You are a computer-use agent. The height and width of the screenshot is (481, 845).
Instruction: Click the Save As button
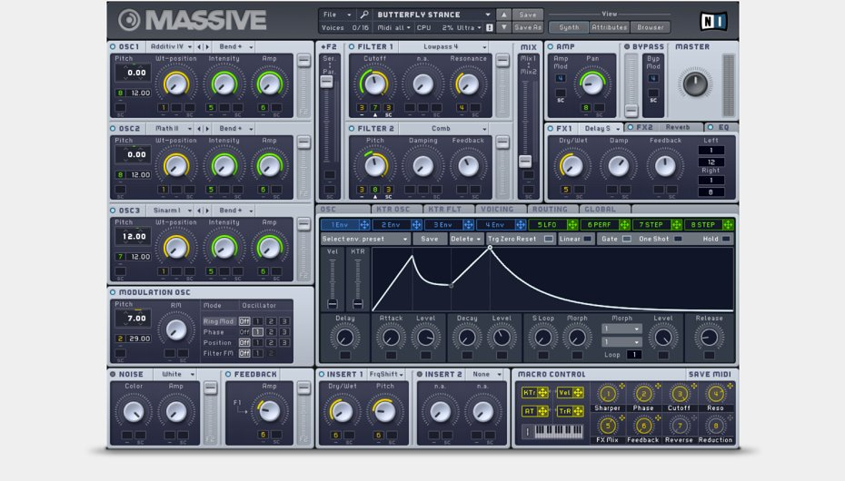pyautogui.click(x=528, y=28)
